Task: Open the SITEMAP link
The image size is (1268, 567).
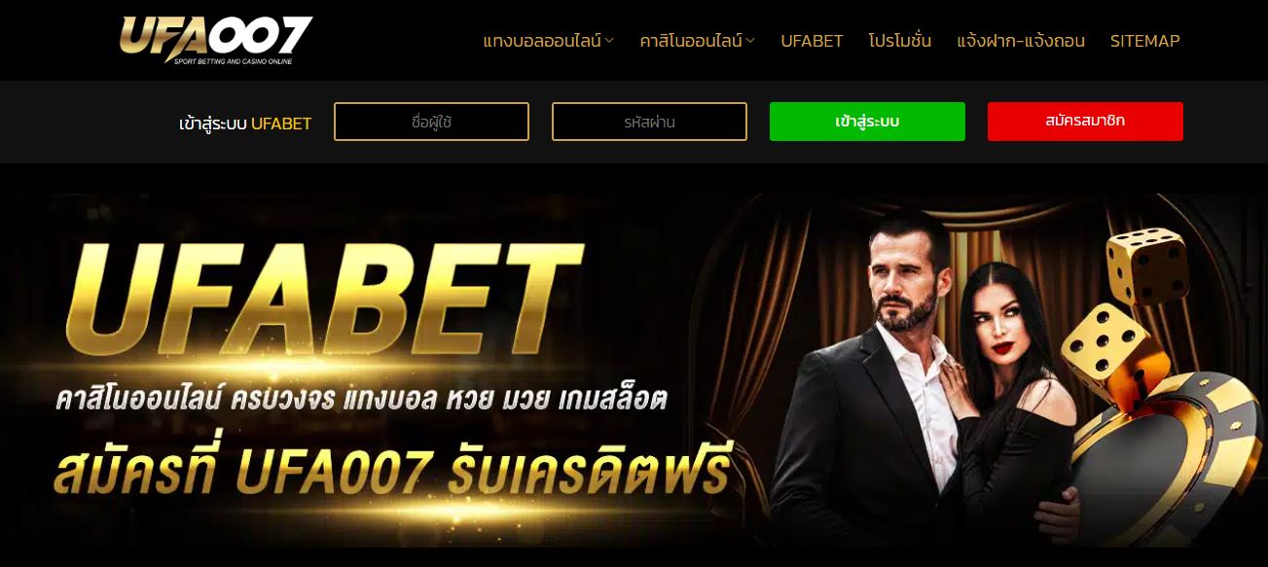Action: [x=1144, y=41]
